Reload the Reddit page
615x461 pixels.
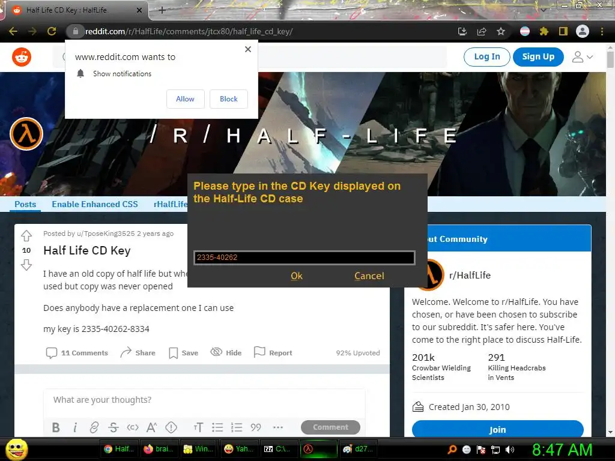(x=52, y=31)
